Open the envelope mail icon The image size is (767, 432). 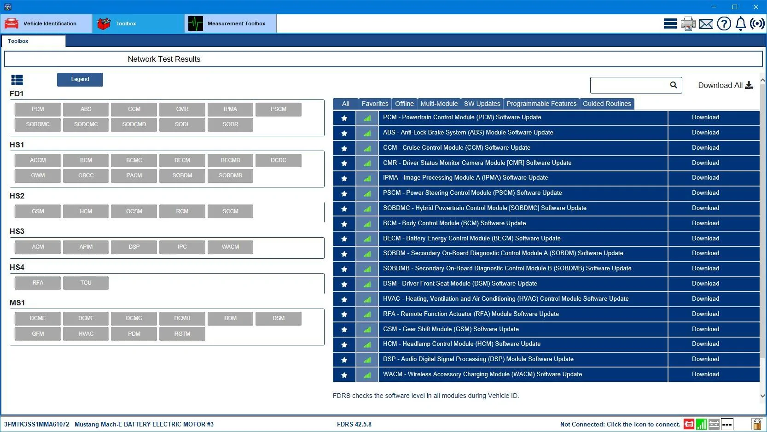pos(706,24)
